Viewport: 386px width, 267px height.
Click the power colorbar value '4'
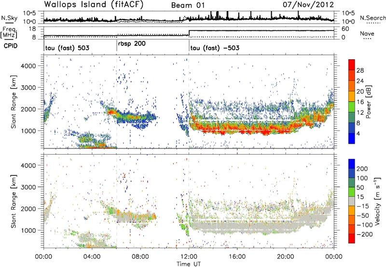(358, 133)
